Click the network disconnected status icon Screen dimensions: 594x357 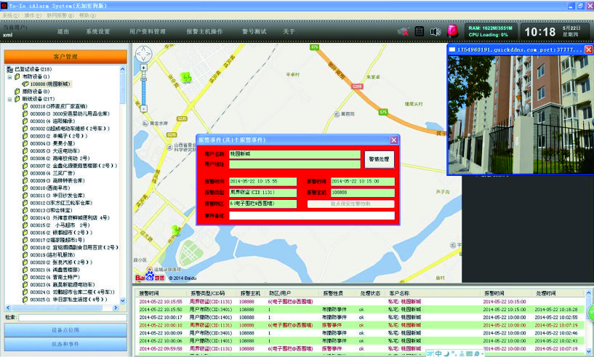pos(402,31)
